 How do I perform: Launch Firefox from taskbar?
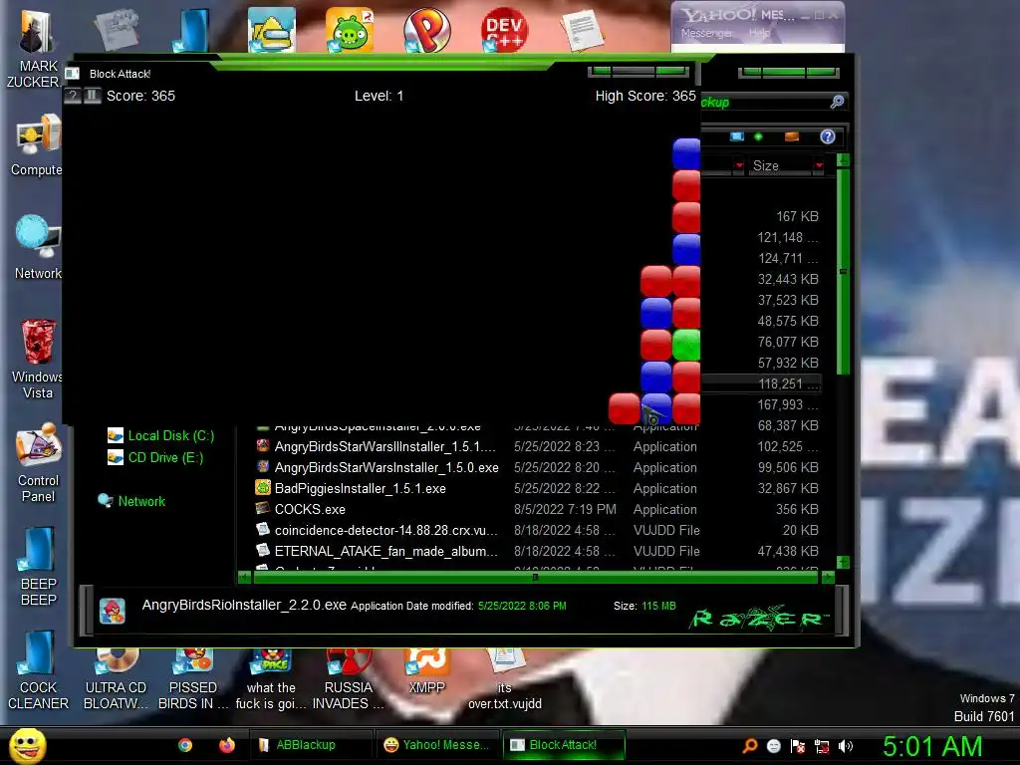point(226,745)
